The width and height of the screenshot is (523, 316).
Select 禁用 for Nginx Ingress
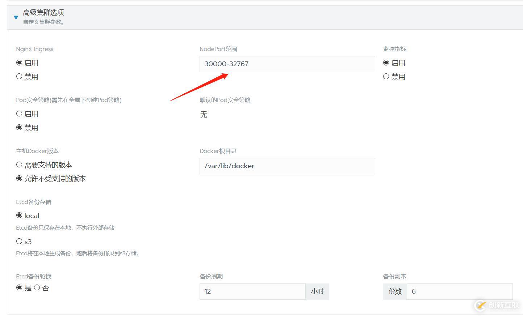tap(19, 77)
